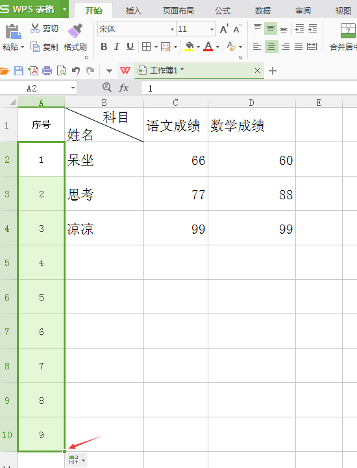The width and height of the screenshot is (357, 468).
Task: Expand the font color dropdown arrow
Action: [x=217, y=47]
